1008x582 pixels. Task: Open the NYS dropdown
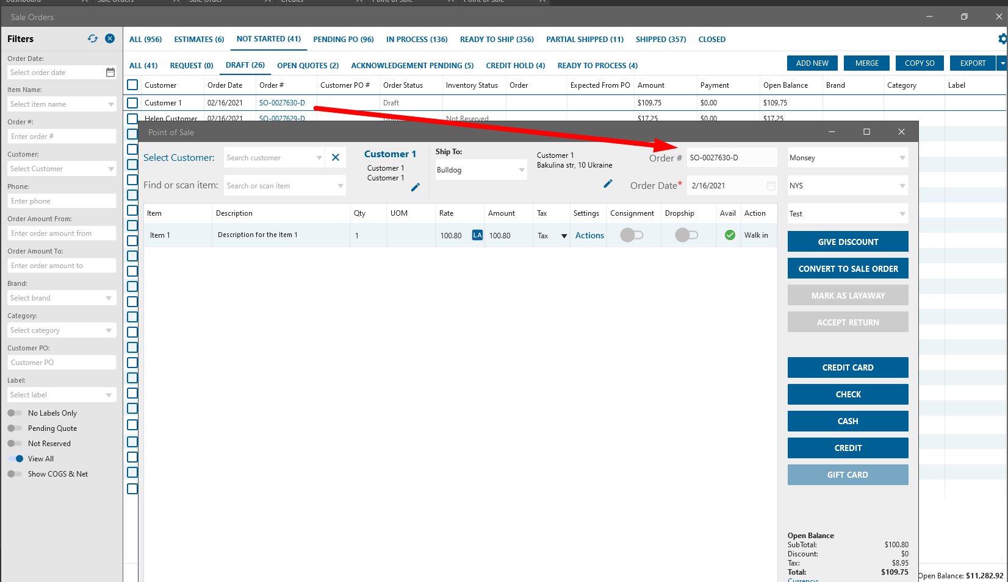tap(902, 186)
